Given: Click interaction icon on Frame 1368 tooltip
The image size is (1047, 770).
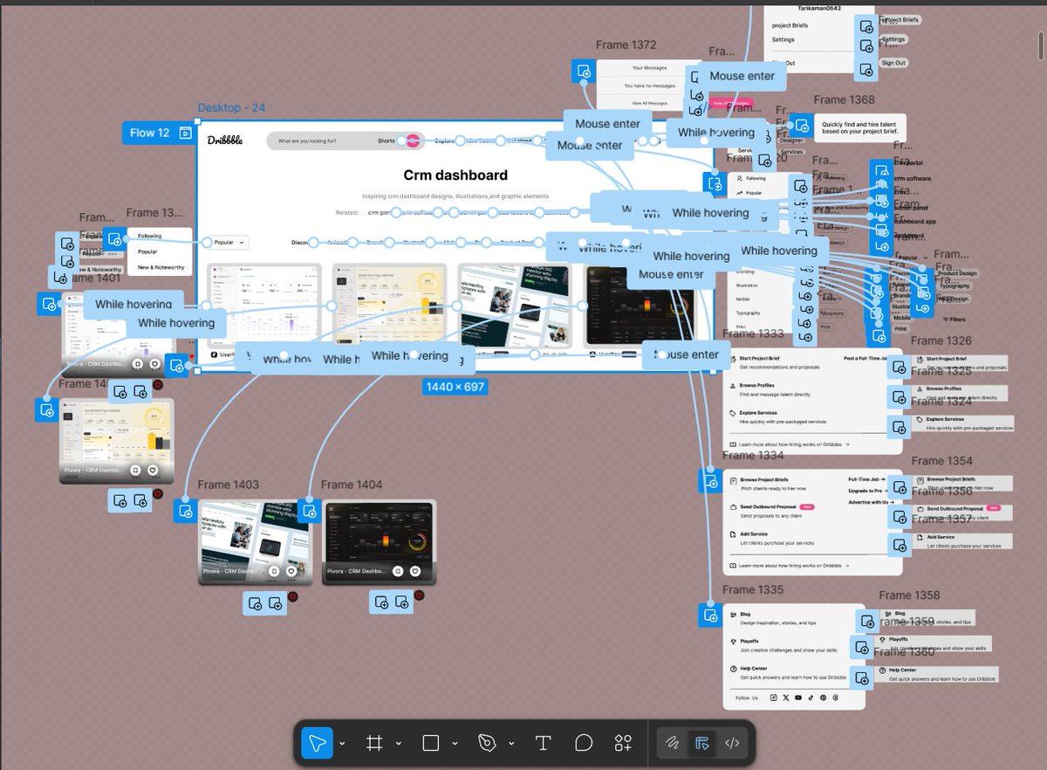Looking at the screenshot, I should pyautogui.click(x=801, y=124).
